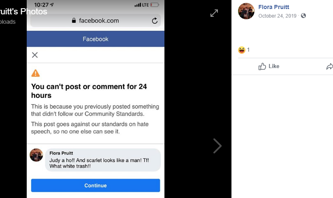333x198 pixels.
Task: Click the Share arrow icon
Action: (330, 66)
